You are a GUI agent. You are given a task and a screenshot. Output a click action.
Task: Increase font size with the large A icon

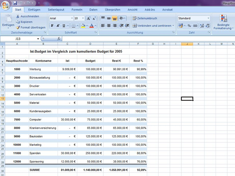coord(88,18)
